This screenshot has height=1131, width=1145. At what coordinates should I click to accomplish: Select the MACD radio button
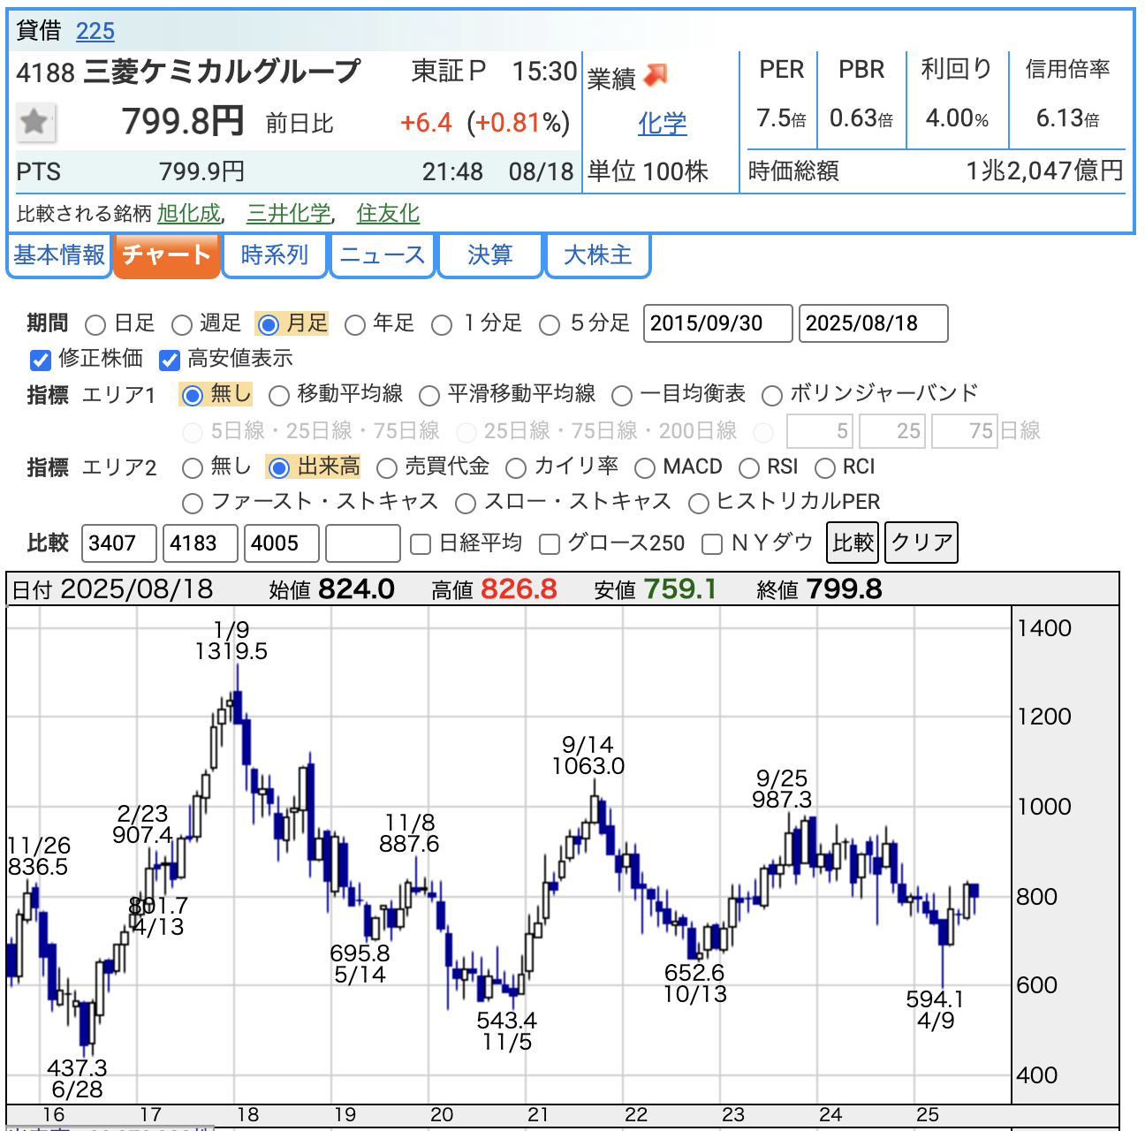pyautogui.click(x=645, y=467)
